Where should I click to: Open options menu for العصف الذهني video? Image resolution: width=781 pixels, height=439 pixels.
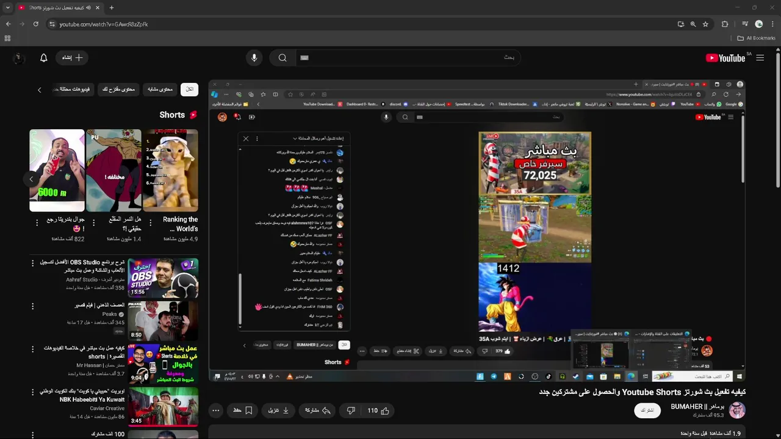pos(33,306)
